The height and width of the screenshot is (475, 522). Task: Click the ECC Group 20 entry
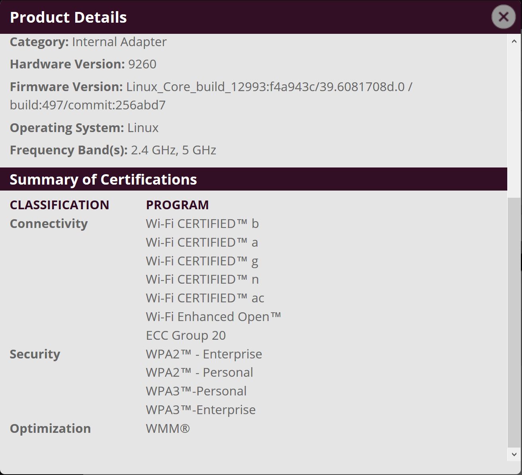[186, 335]
